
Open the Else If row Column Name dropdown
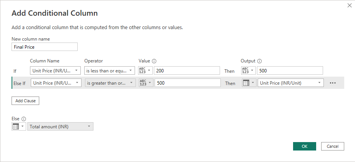point(56,83)
